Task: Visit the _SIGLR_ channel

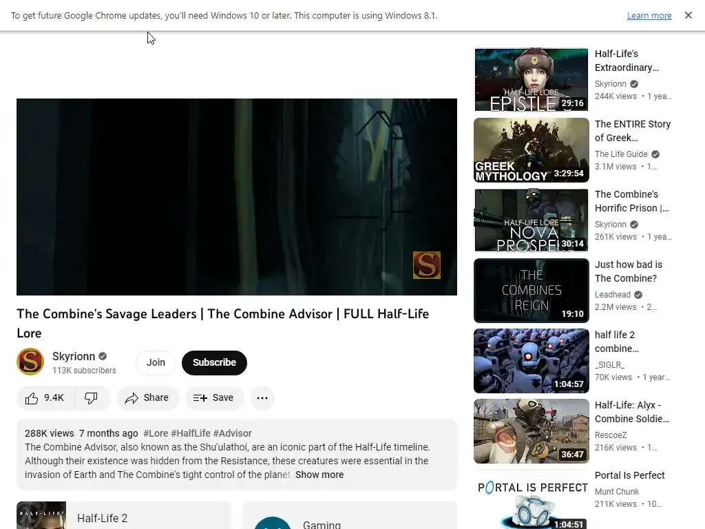Action: 609,365
